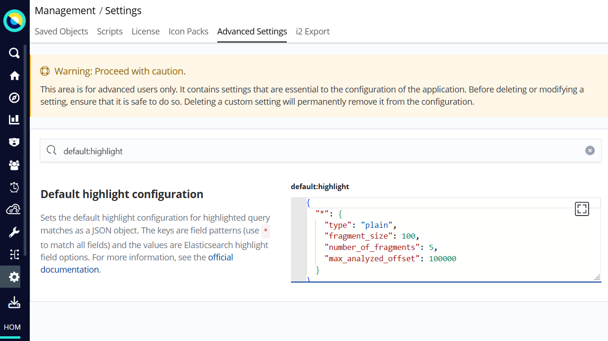Open the Icon Packs tab
Image resolution: width=608 pixels, height=341 pixels.
point(188,32)
